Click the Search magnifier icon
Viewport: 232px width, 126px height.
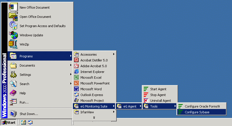[13, 84]
